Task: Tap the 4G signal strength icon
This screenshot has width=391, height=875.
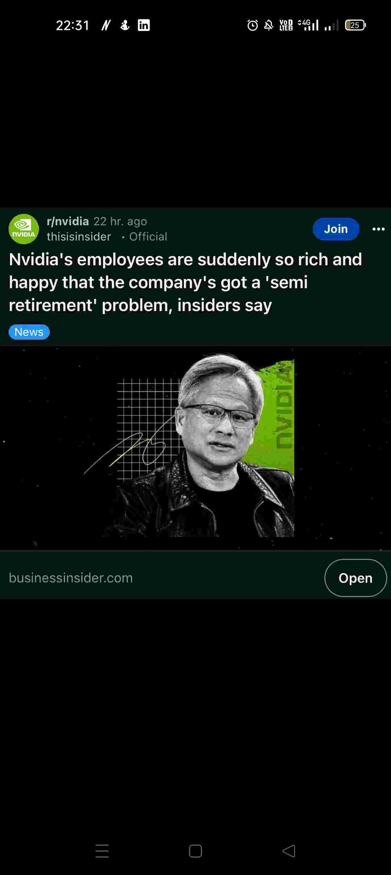Action: tap(308, 25)
